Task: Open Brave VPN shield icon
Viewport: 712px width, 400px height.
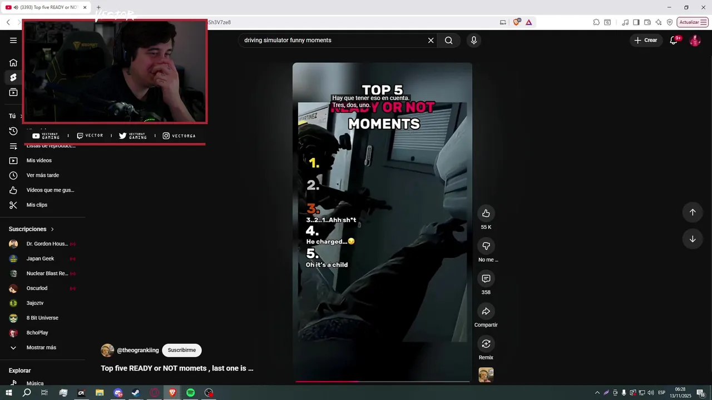Action: coord(670,22)
